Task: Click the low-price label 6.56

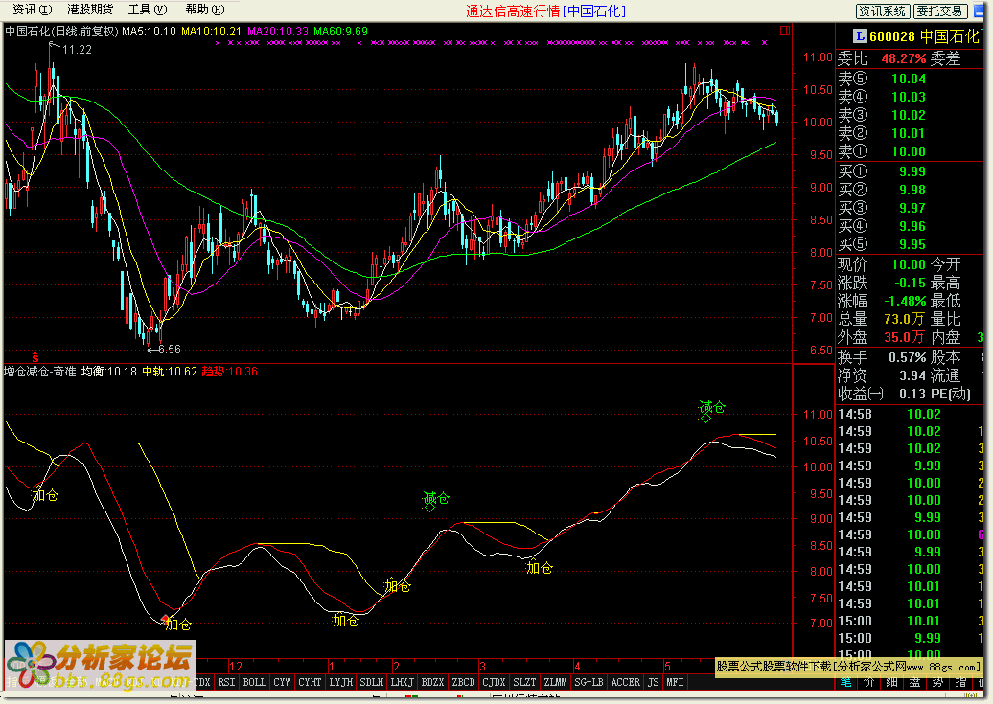Action: tap(169, 350)
